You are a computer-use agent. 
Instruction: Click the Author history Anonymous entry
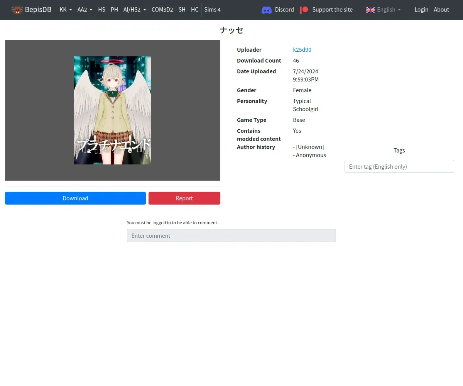tap(309, 155)
